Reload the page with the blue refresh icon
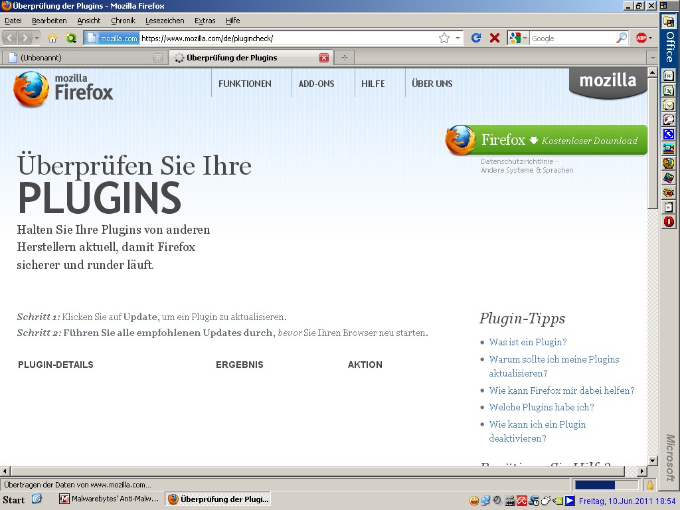Image resolution: width=680 pixels, height=510 pixels. click(x=476, y=38)
